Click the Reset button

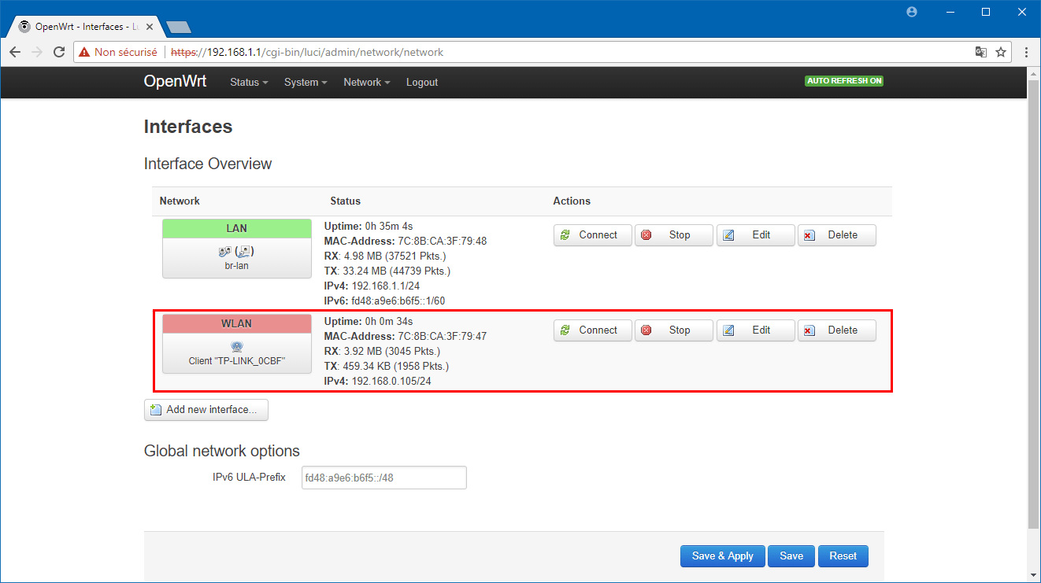click(x=843, y=556)
